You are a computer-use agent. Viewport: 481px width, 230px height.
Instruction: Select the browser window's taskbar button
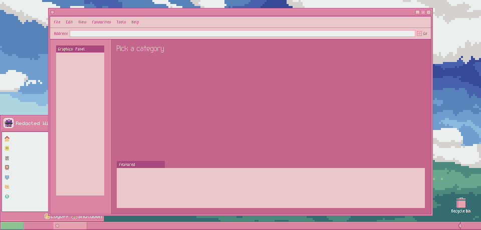click(70, 226)
